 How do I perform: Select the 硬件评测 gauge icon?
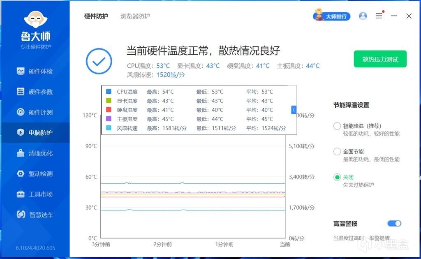(x=21, y=112)
